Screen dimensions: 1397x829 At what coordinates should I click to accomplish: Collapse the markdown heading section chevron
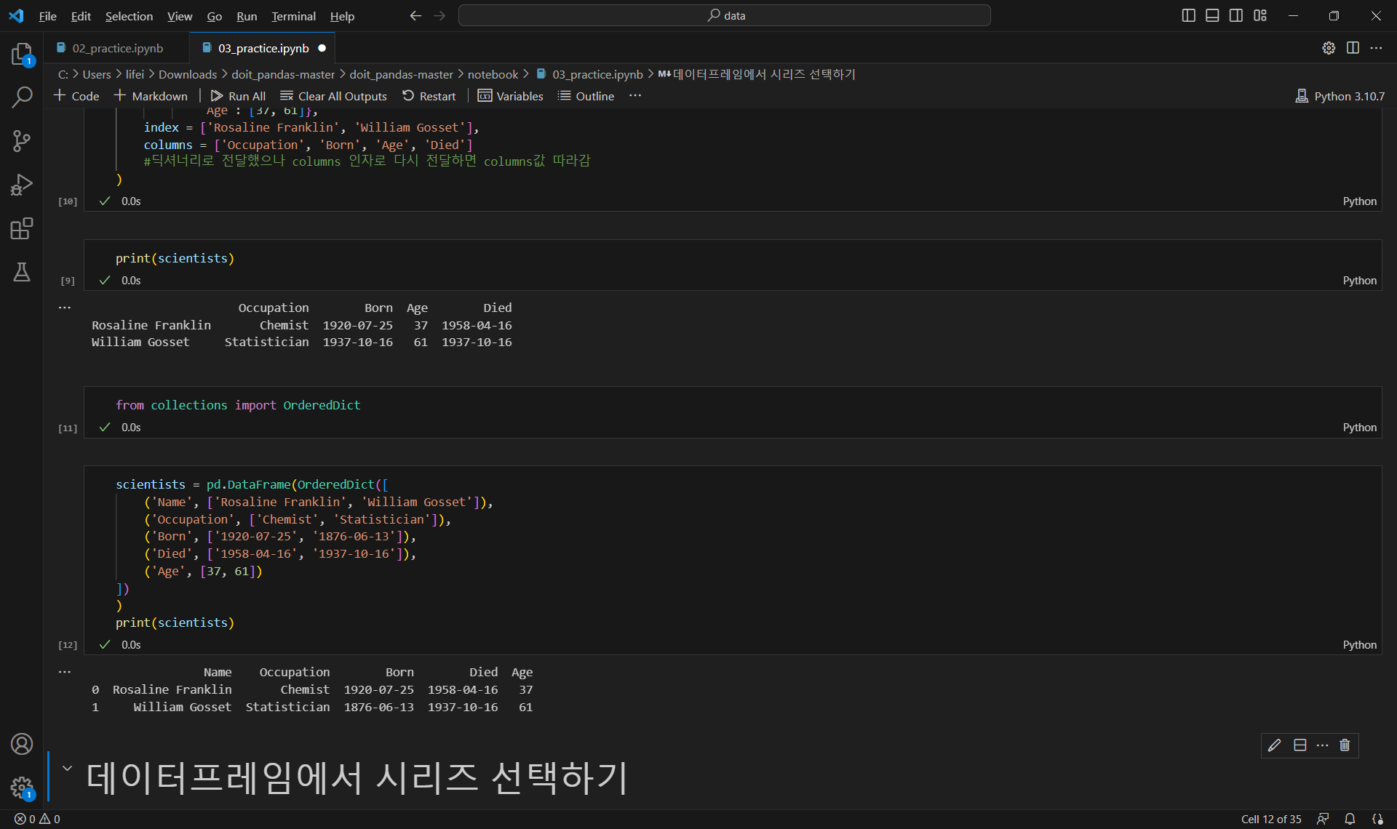pyautogui.click(x=67, y=769)
